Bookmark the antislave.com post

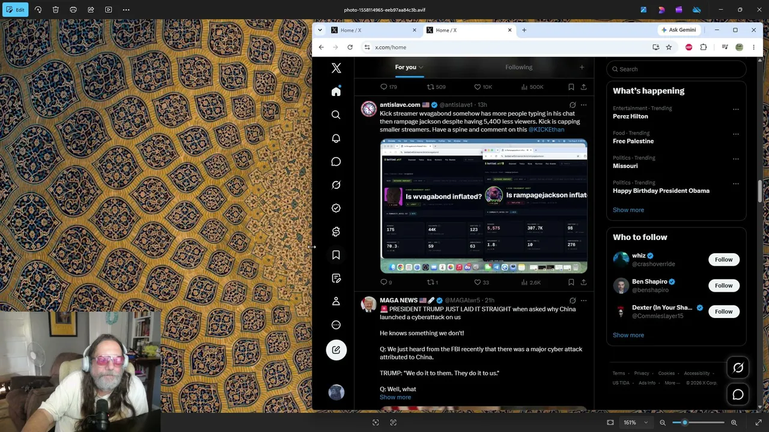pos(571,282)
